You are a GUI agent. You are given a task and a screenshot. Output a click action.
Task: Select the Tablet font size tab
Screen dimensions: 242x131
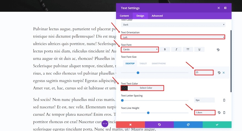[x=143, y=64]
